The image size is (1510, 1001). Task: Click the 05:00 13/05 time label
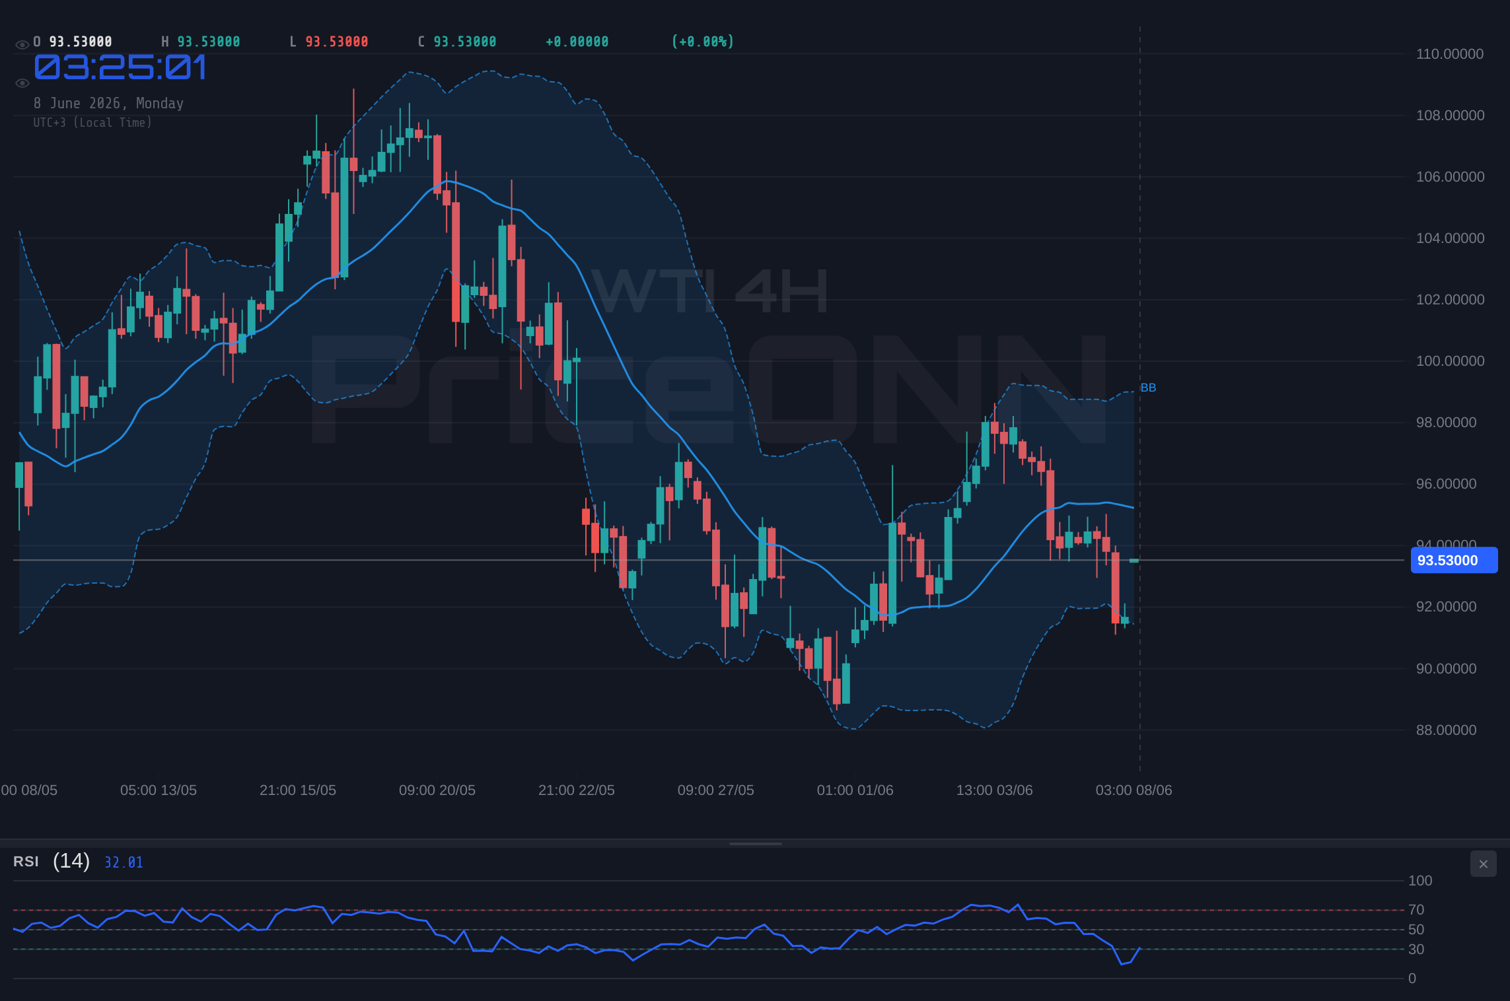point(159,790)
